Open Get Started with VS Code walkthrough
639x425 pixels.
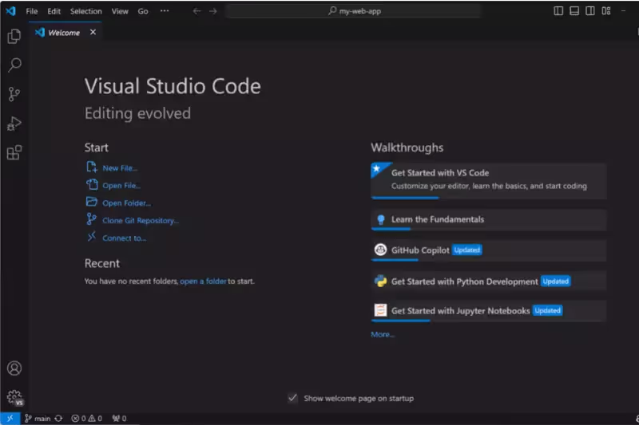489,180
